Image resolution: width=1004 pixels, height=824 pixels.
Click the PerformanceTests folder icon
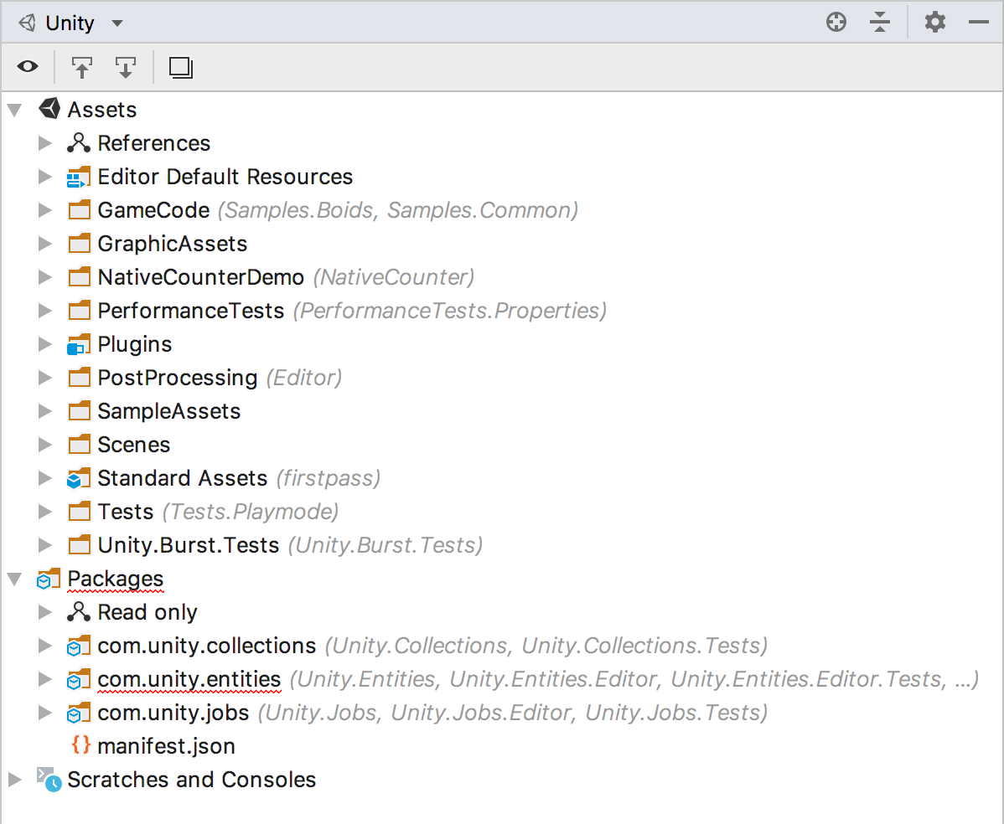tap(79, 311)
